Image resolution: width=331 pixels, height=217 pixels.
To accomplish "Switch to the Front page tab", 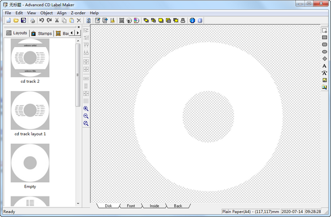I will 131,205.
